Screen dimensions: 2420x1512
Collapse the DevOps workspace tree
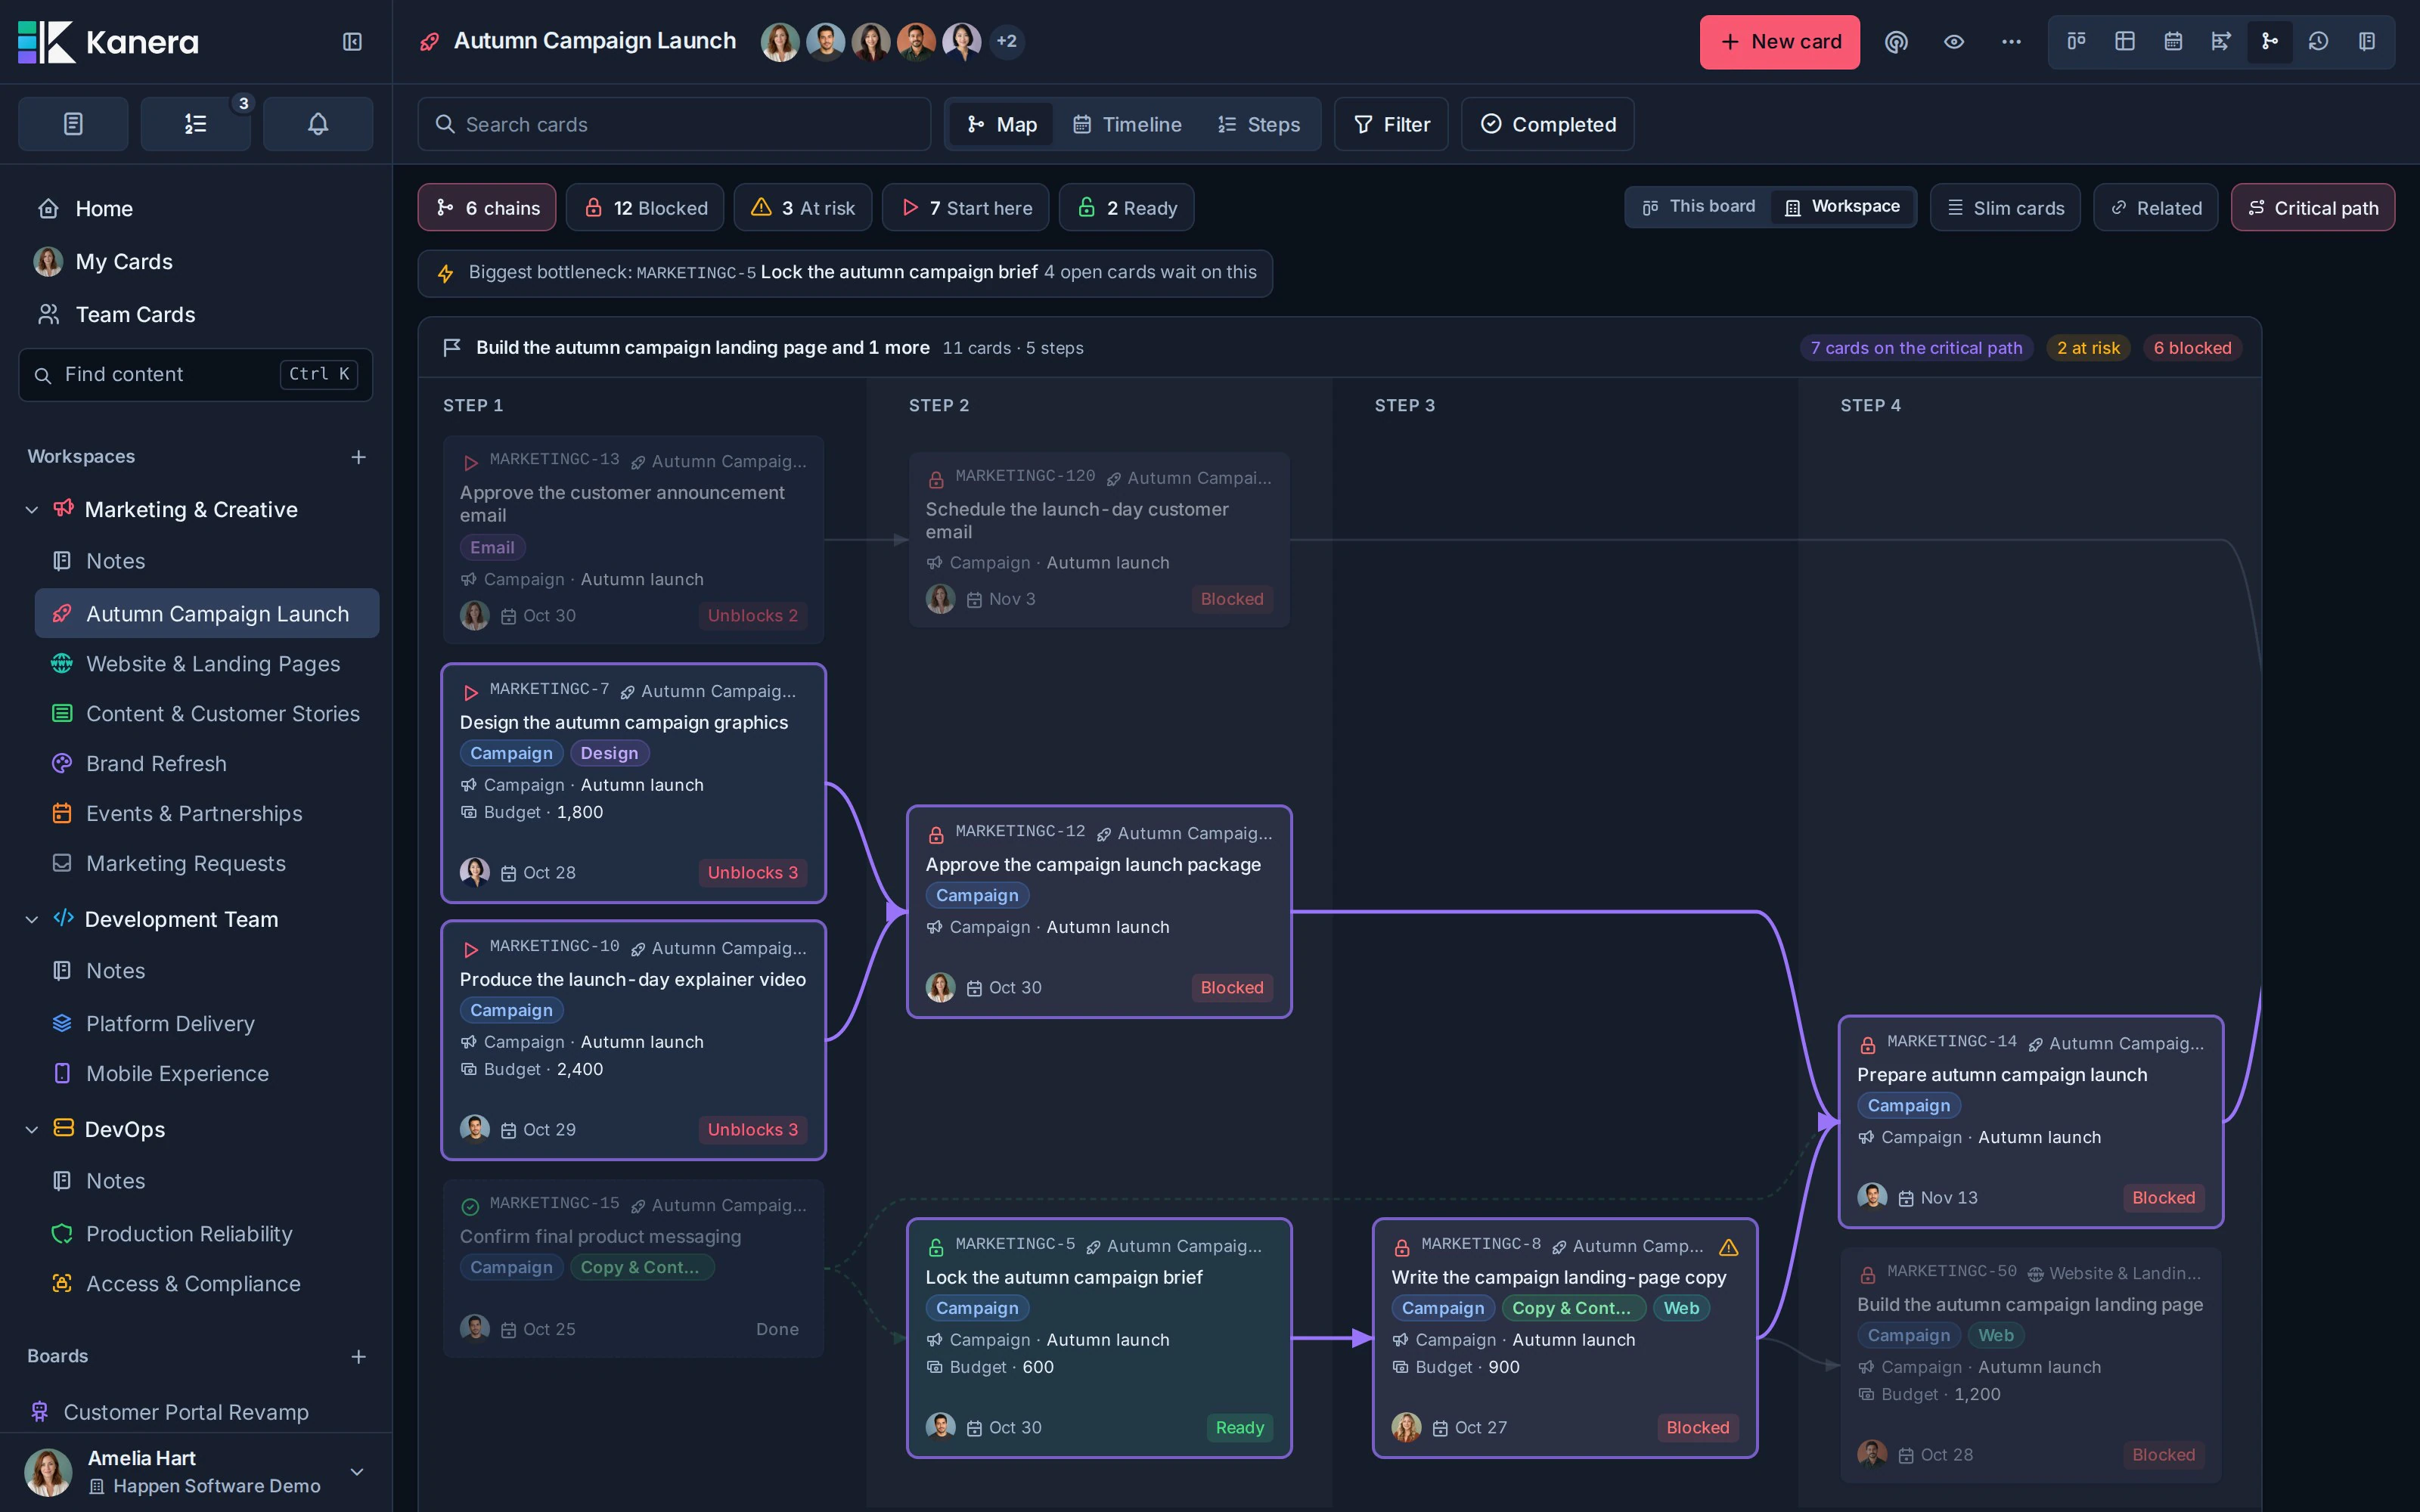[31, 1129]
